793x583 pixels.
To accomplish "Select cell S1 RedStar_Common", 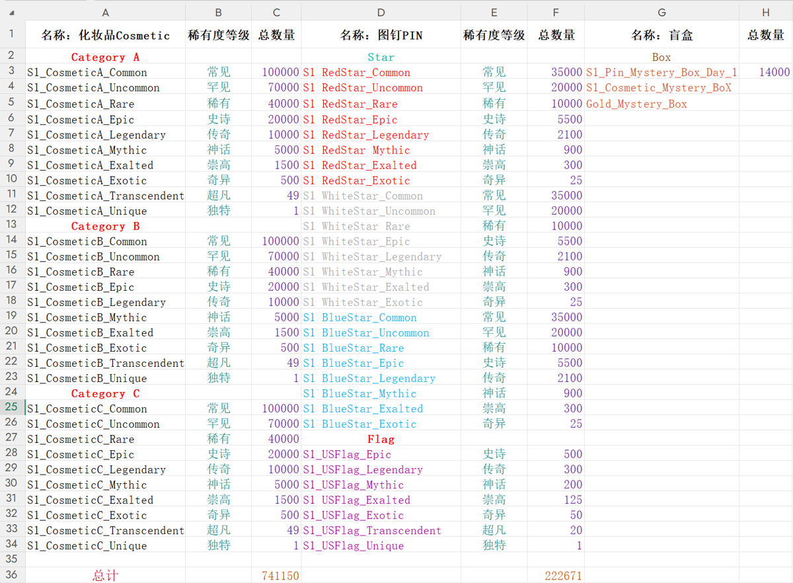I will pos(381,73).
